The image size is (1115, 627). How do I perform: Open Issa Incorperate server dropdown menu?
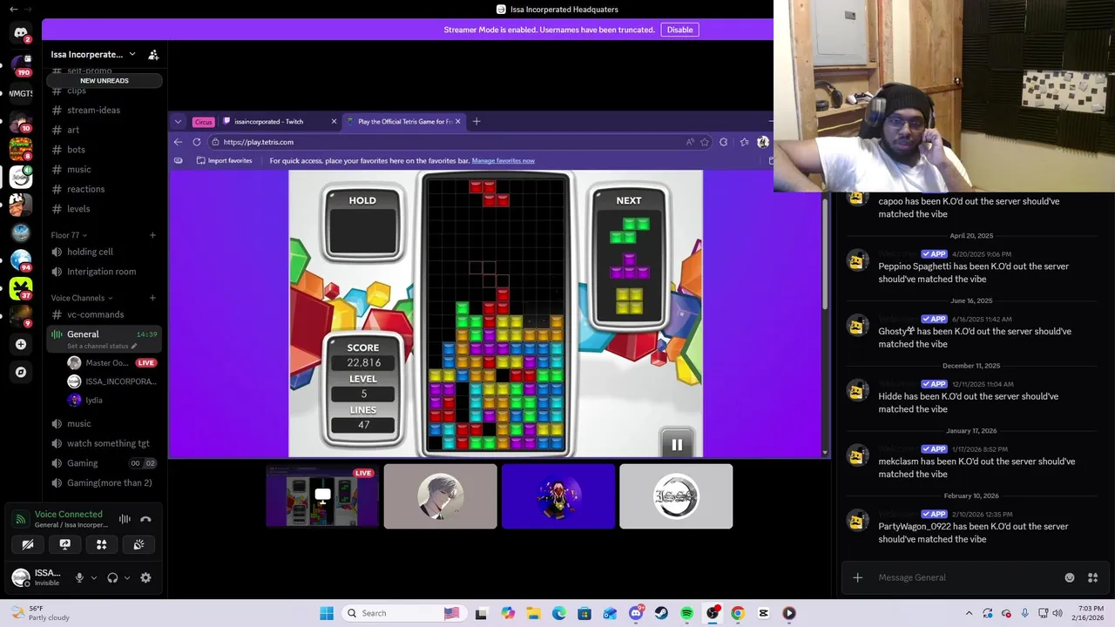[92, 54]
